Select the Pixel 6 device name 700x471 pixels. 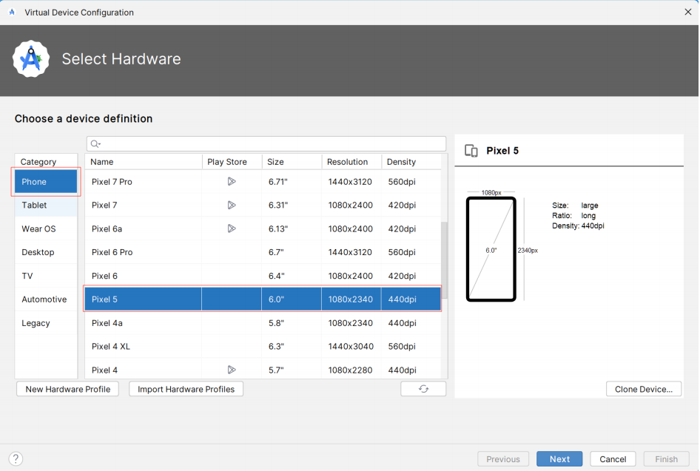point(104,276)
